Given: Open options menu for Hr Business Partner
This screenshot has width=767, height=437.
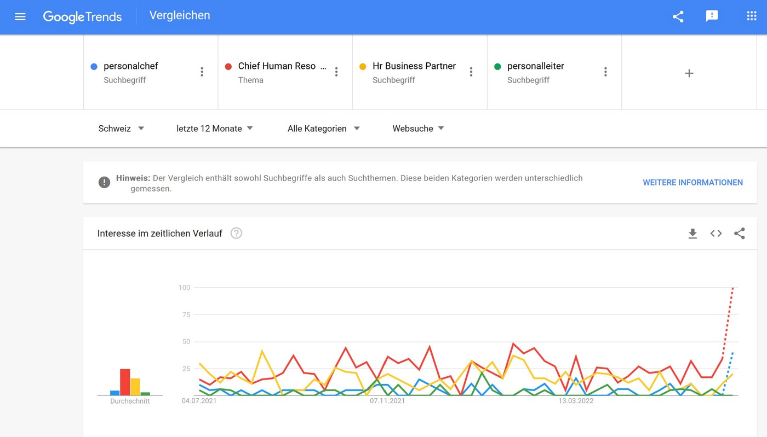Looking at the screenshot, I should coord(471,72).
